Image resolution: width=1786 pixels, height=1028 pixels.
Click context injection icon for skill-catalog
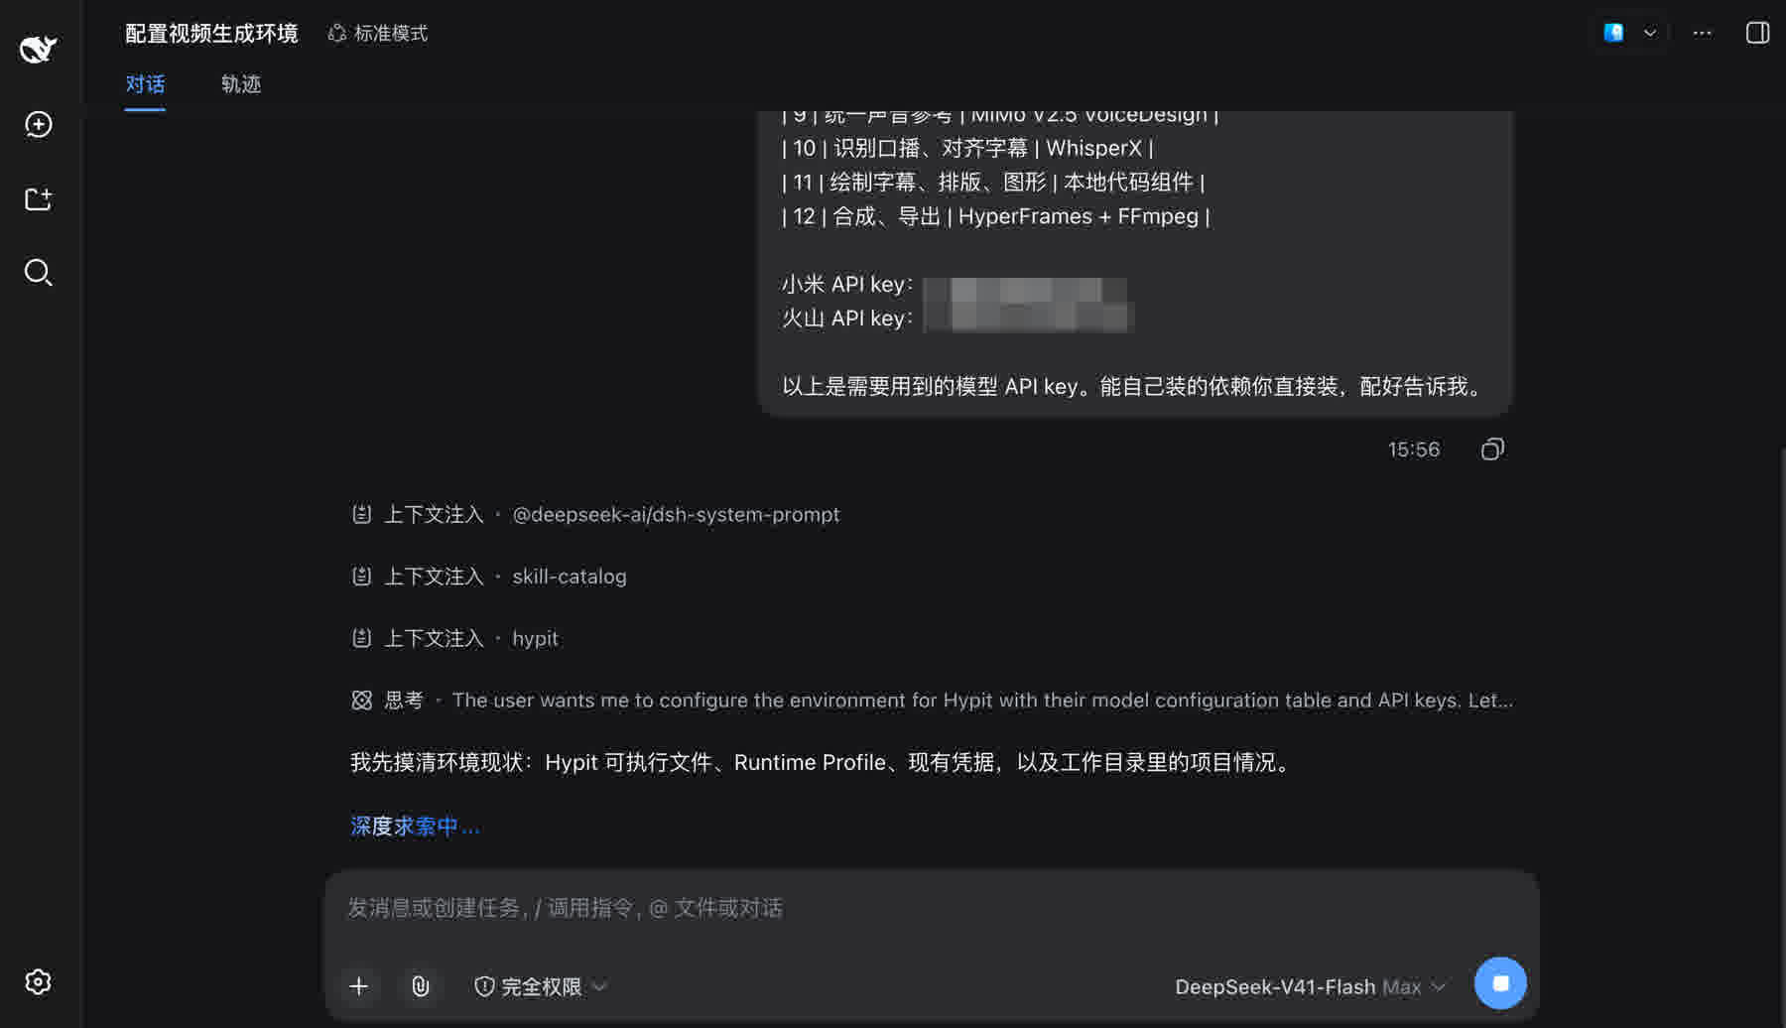(x=362, y=577)
